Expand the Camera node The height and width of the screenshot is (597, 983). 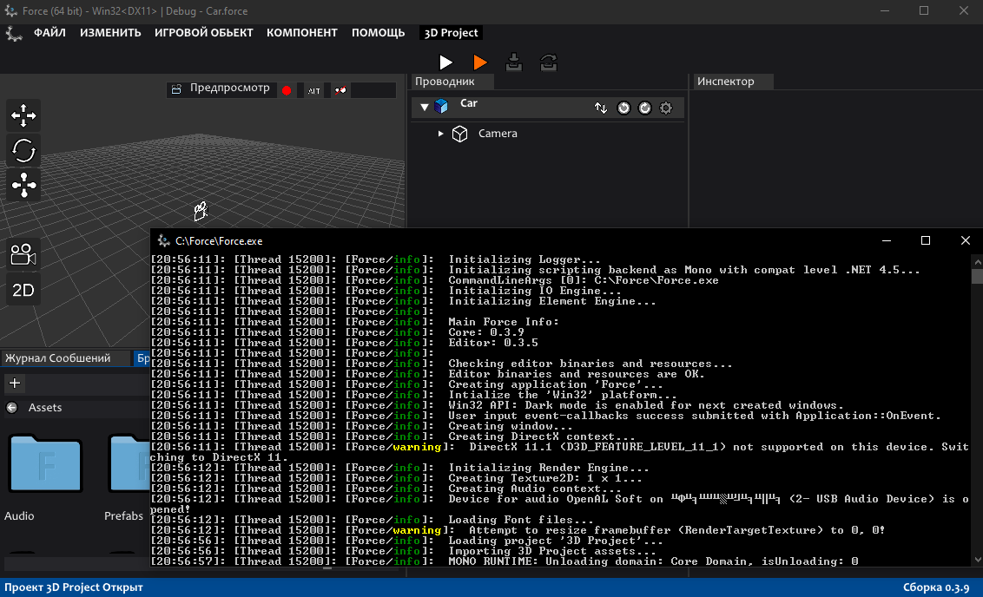click(x=440, y=133)
